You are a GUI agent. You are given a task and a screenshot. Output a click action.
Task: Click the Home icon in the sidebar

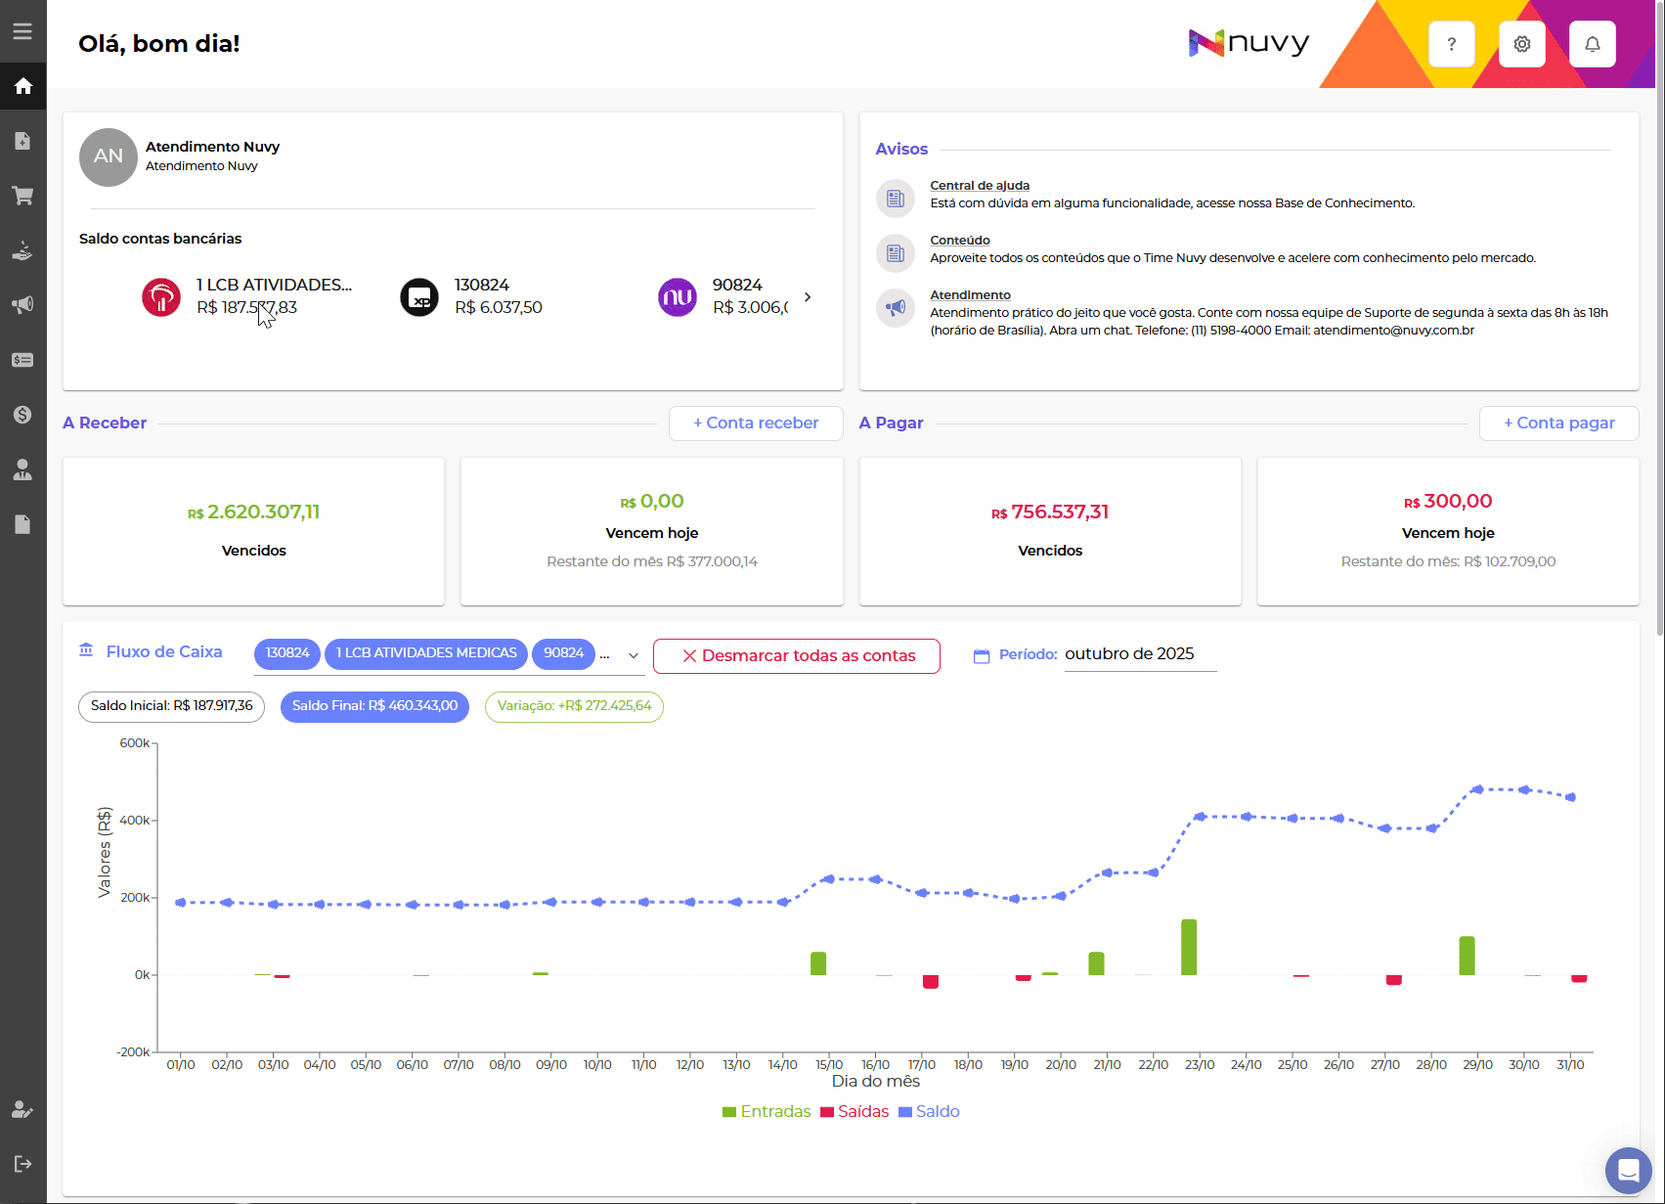22,86
